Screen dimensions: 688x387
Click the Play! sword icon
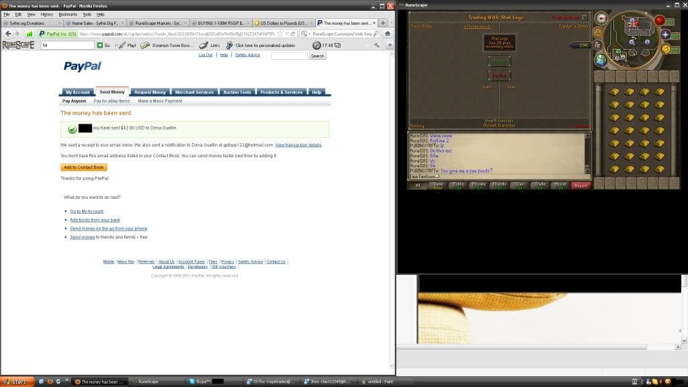[122, 45]
